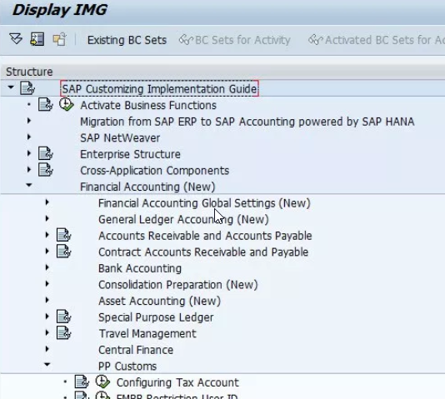445x399 pixels.
Task: Expand the Central Finance node
Action: coord(47,349)
